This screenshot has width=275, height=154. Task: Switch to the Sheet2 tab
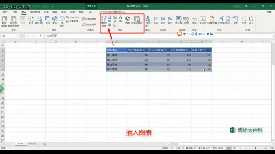[x=32, y=144]
